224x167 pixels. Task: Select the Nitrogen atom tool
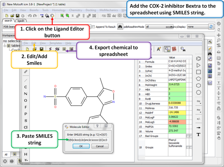tap(26, 94)
